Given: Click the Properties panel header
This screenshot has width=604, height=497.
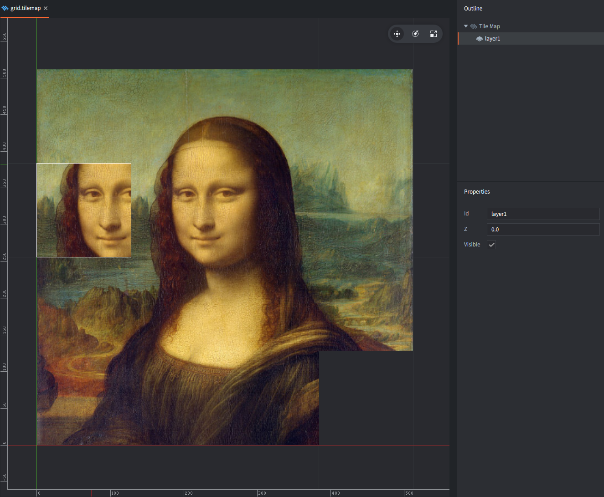Looking at the screenshot, I should point(477,192).
